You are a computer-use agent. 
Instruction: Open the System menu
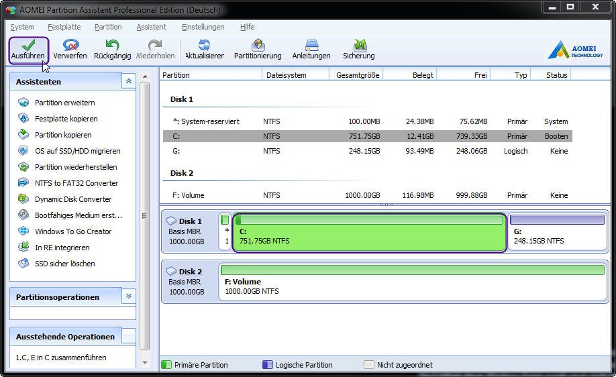coord(22,27)
